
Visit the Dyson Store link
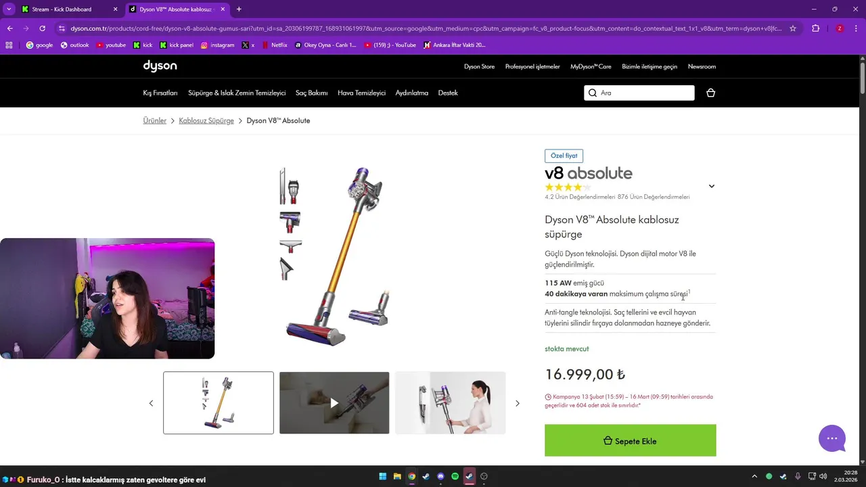479,66
